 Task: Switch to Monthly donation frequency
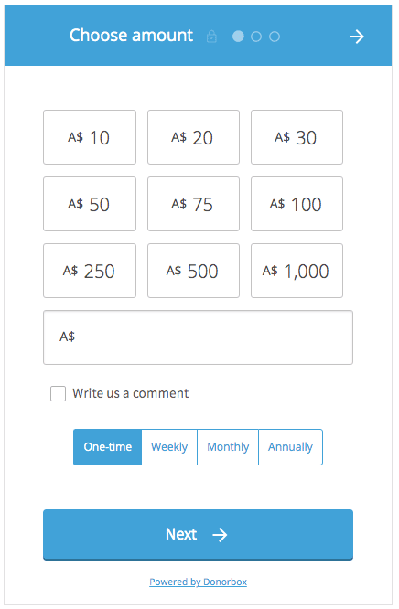228,447
